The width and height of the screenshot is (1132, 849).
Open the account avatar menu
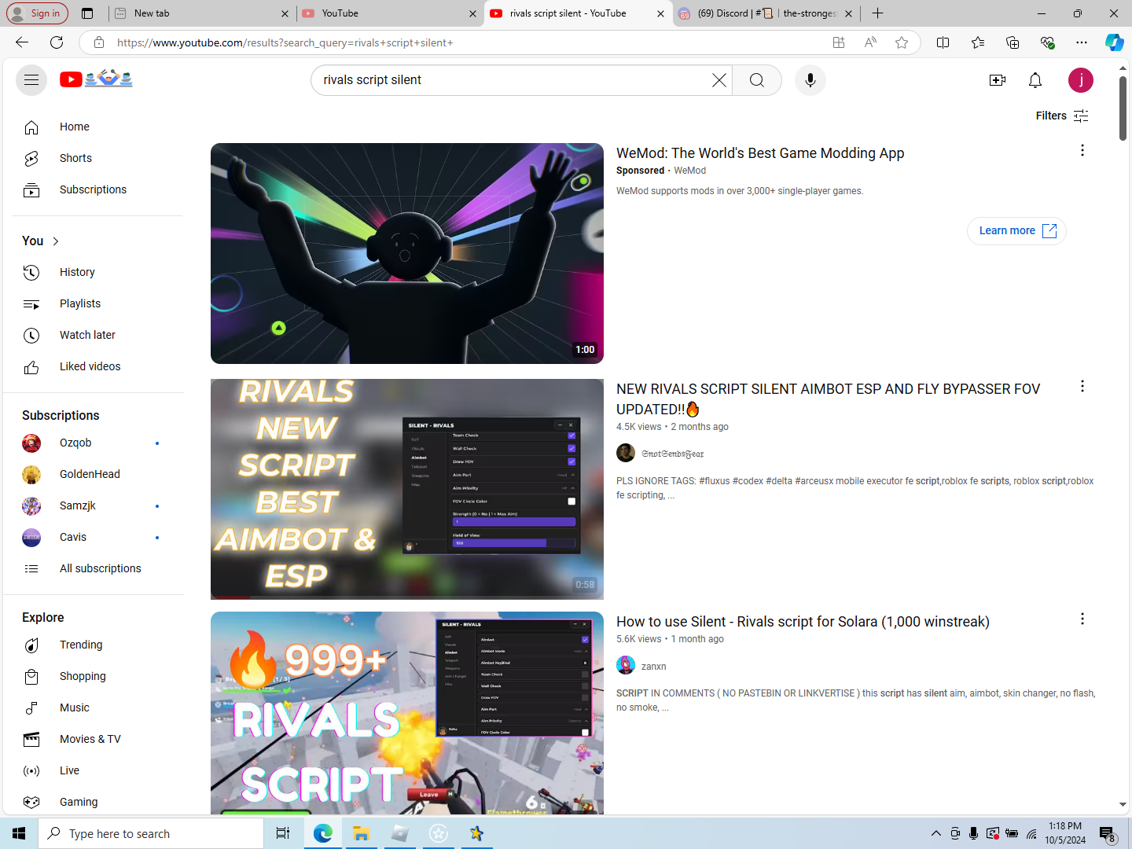coord(1080,80)
